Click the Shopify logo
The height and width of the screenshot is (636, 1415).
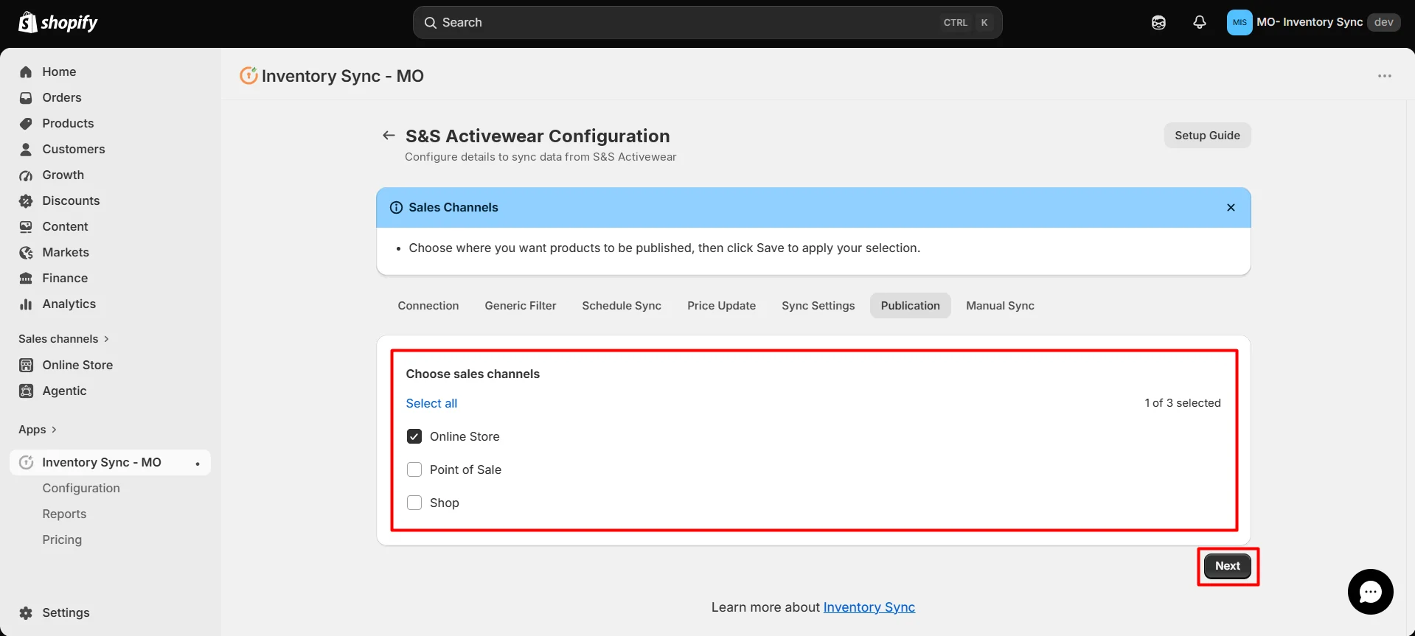pos(58,23)
